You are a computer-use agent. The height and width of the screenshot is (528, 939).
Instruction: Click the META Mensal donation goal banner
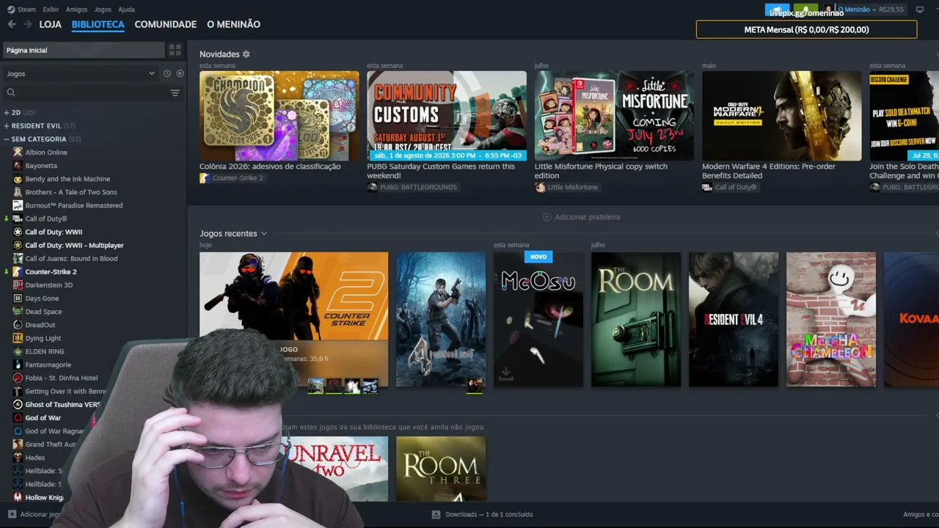pyautogui.click(x=806, y=29)
